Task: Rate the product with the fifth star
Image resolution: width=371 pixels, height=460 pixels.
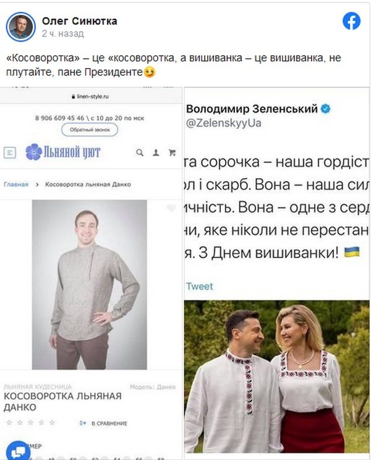Action: tap(52, 422)
